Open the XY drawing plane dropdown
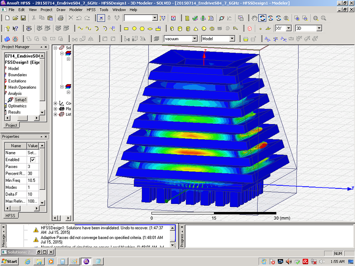The image size is (355, 266). click(x=288, y=28)
